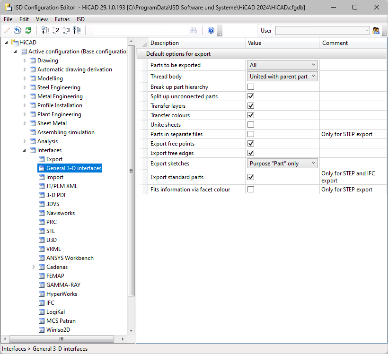Enable Fits information via facet colour
Image resolution: width=388 pixels, height=354 pixels.
pyautogui.click(x=251, y=190)
